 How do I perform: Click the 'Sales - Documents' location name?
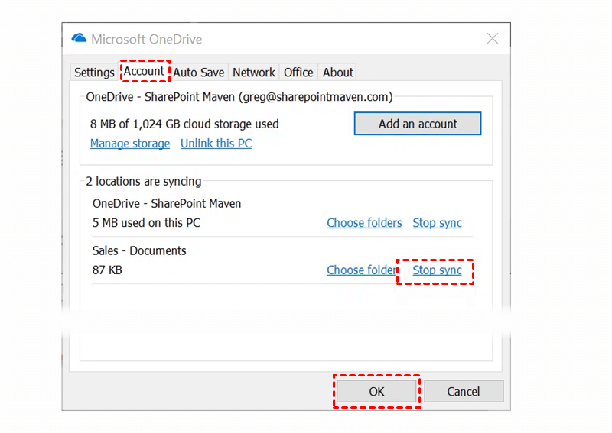coord(139,250)
